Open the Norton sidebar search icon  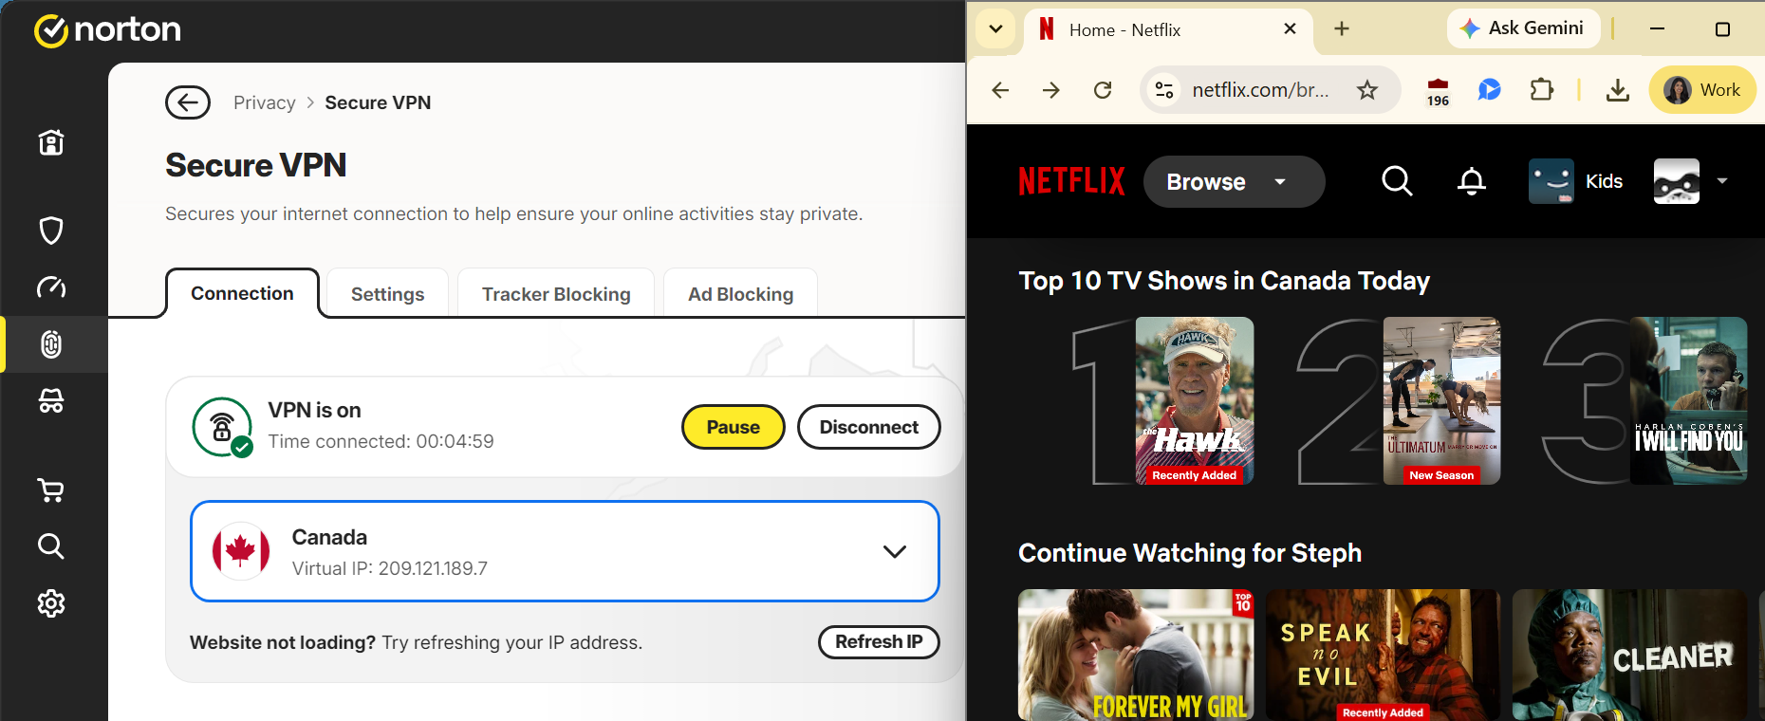(x=51, y=546)
